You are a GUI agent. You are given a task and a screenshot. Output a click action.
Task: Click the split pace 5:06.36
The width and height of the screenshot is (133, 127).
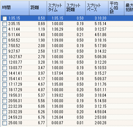pos(101,57)
